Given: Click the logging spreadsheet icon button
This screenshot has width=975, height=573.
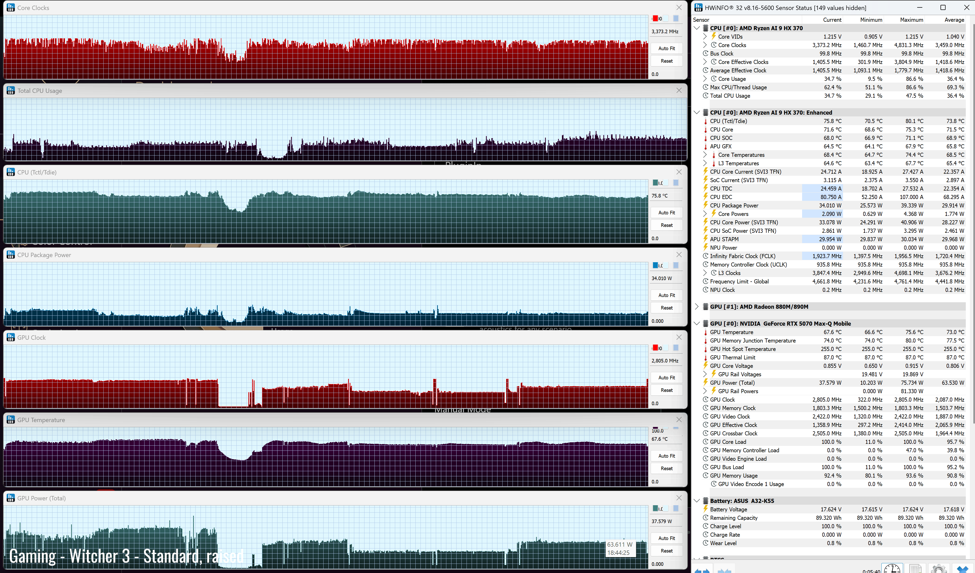Looking at the screenshot, I should coord(915,568).
